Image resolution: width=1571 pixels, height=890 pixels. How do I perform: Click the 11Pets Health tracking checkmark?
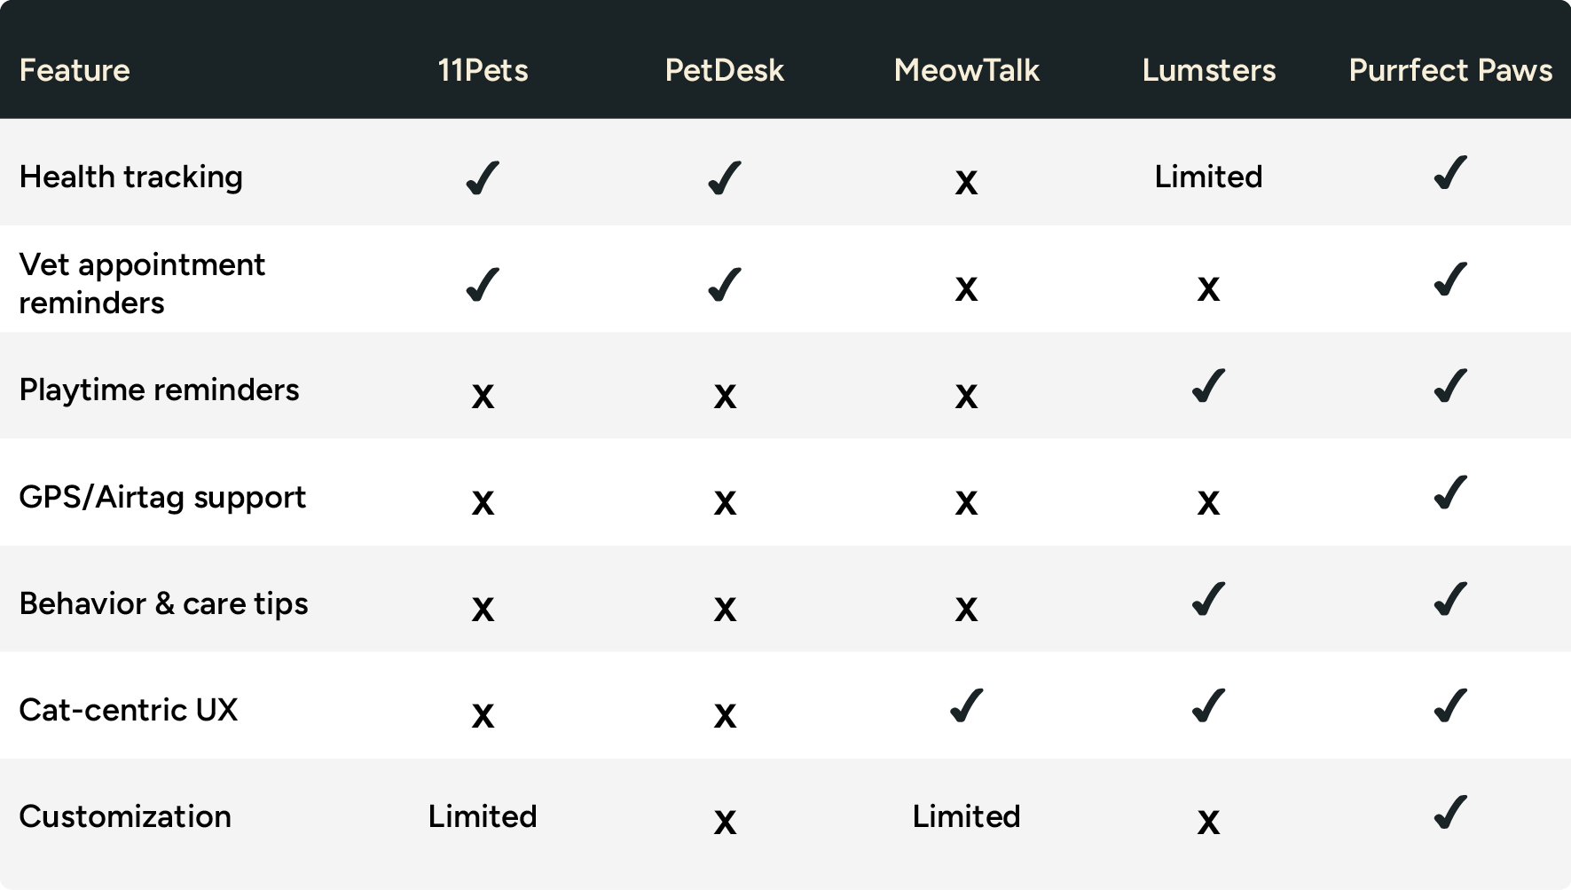click(483, 177)
